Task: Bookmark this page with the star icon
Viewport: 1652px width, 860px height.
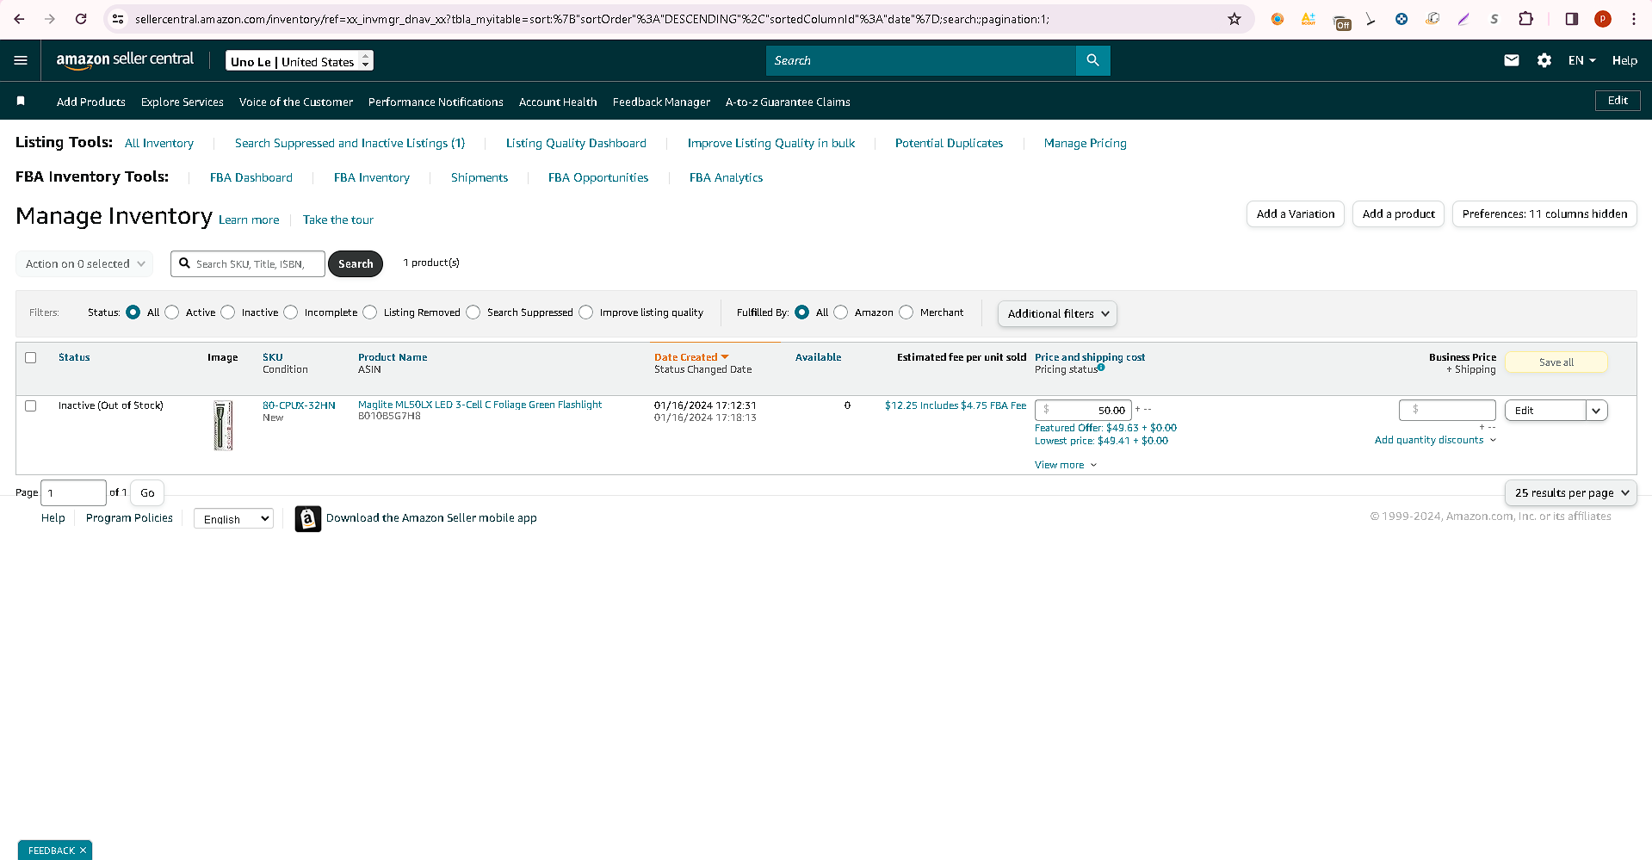Action: pyautogui.click(x=1234, y=19)
